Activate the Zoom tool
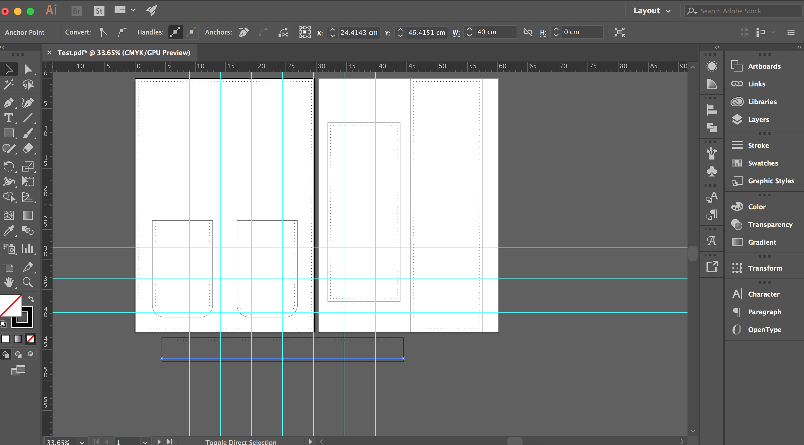804x445 pixels. click(x=28, y=283)
